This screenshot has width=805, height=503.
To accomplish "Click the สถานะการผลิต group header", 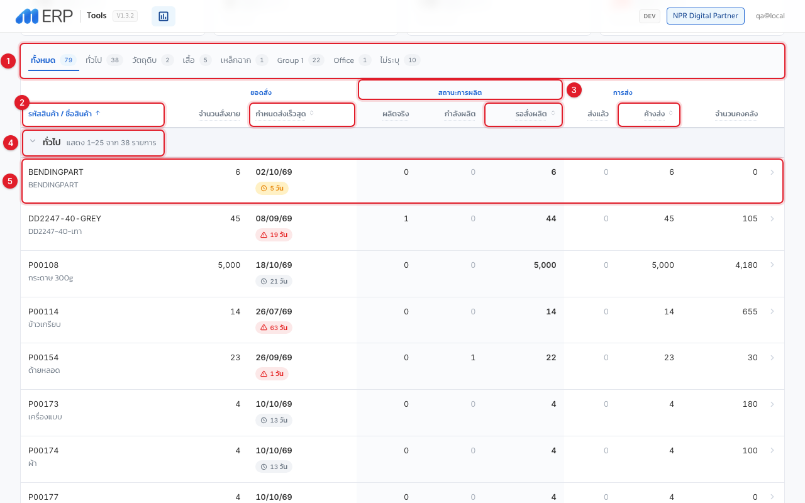I will [x=460, y=92].
